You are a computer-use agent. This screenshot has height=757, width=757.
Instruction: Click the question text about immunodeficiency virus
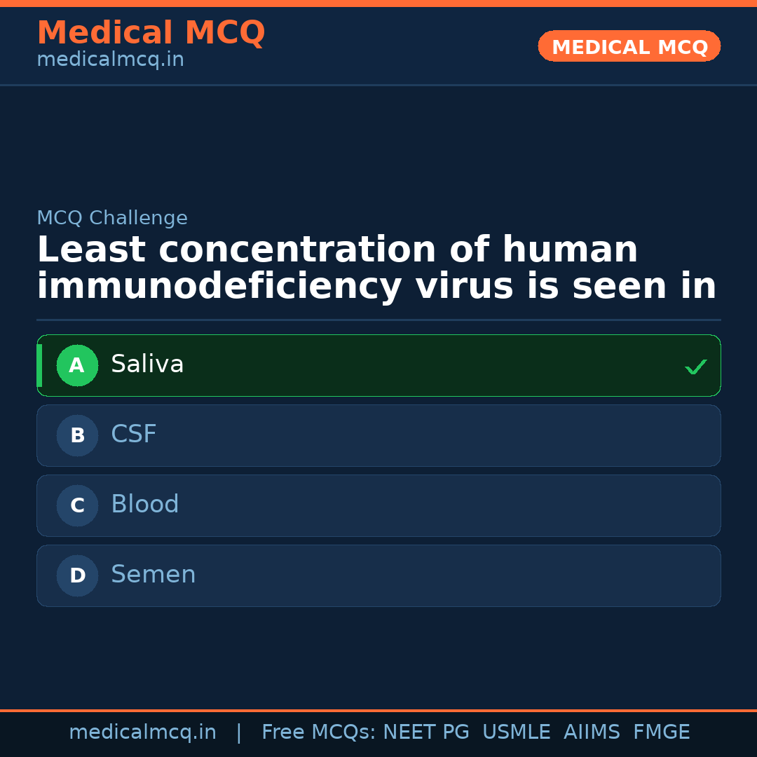tap(376, 268)
